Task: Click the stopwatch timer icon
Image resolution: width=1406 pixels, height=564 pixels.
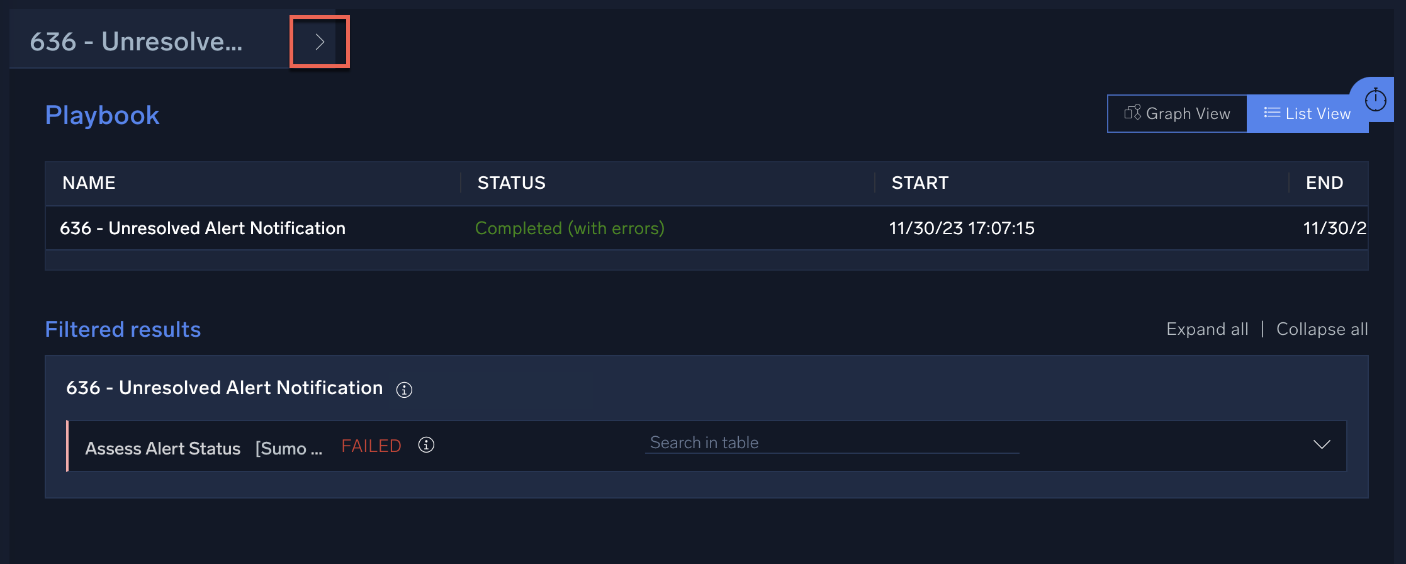Action: [1375, 99]
